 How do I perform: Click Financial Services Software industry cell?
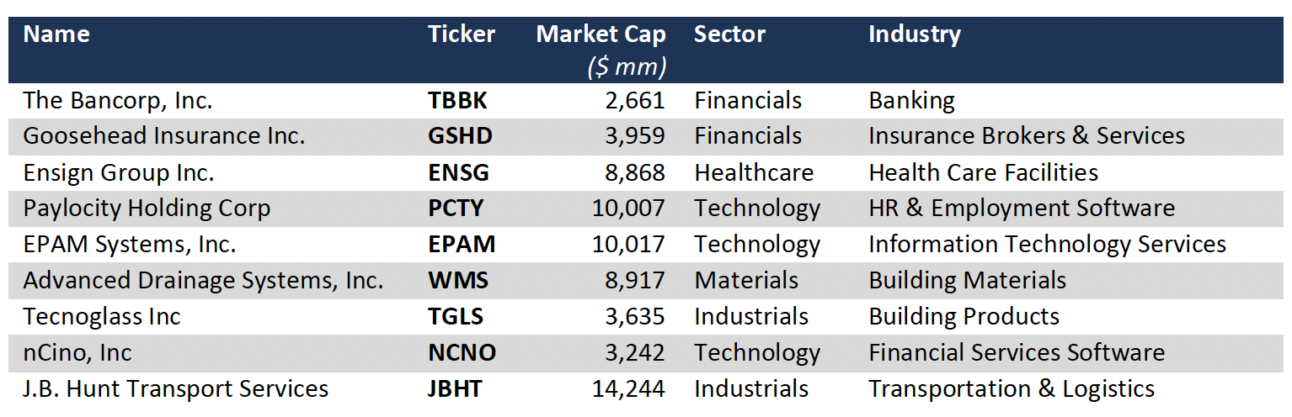point(1017,353)
